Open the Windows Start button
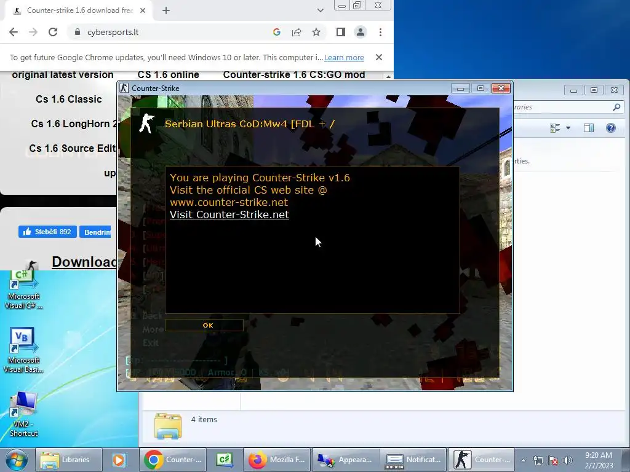 [x=16, y=460]
